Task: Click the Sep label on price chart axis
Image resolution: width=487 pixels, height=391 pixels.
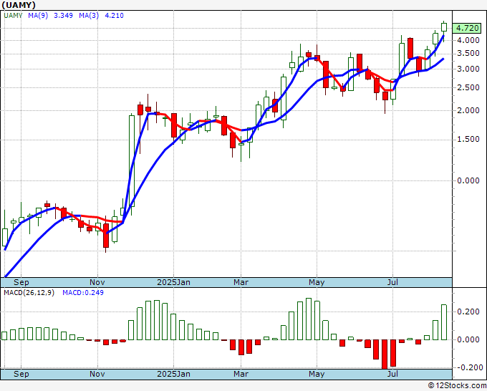Action: point(21,282)
